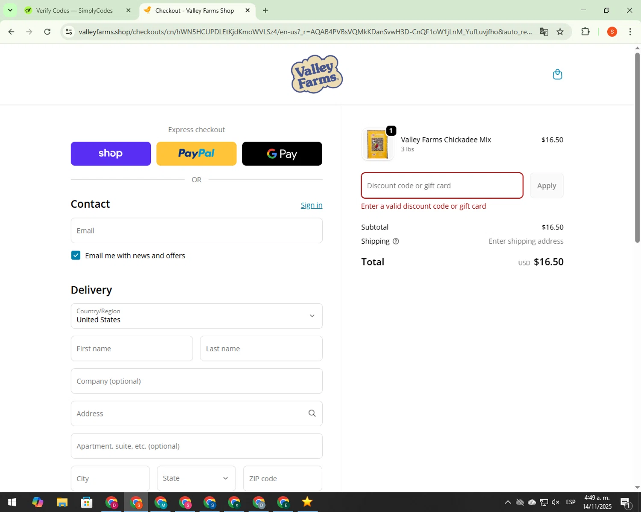Close the Verify Codes SimplyCodes tab
This screenshot has height=512, width=641.
coord(128,10)
